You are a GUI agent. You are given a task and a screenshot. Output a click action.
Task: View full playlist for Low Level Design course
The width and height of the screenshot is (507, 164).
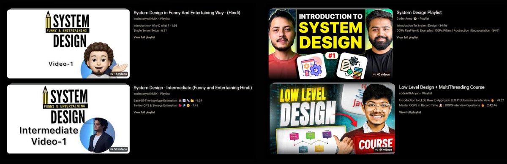[x=410, y=112]
